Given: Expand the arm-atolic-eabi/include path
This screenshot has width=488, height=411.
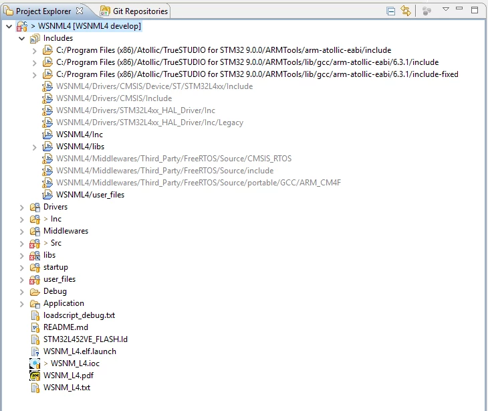Looking at the screenshot, I should click(x=35, y=51).
